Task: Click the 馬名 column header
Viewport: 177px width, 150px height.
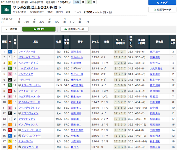Action: coord(36,42)
